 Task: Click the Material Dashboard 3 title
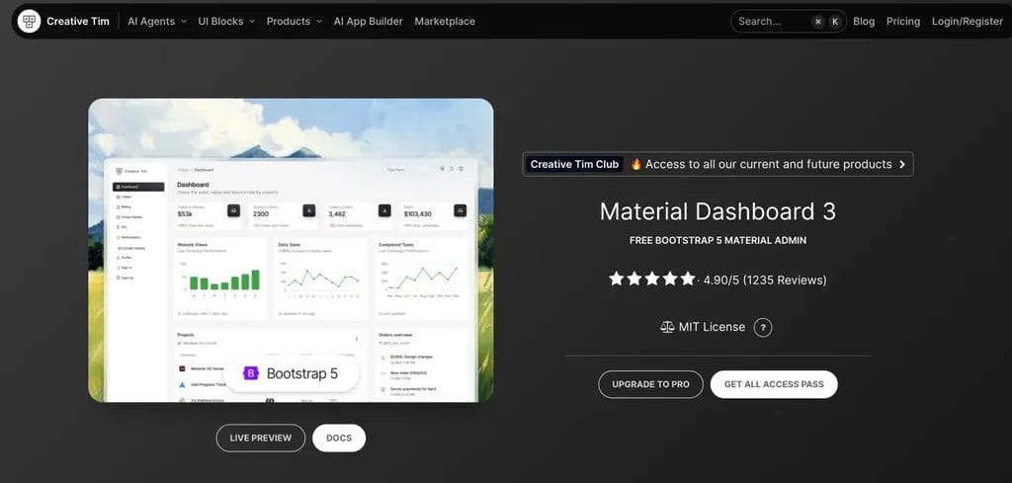coord(717,211)
